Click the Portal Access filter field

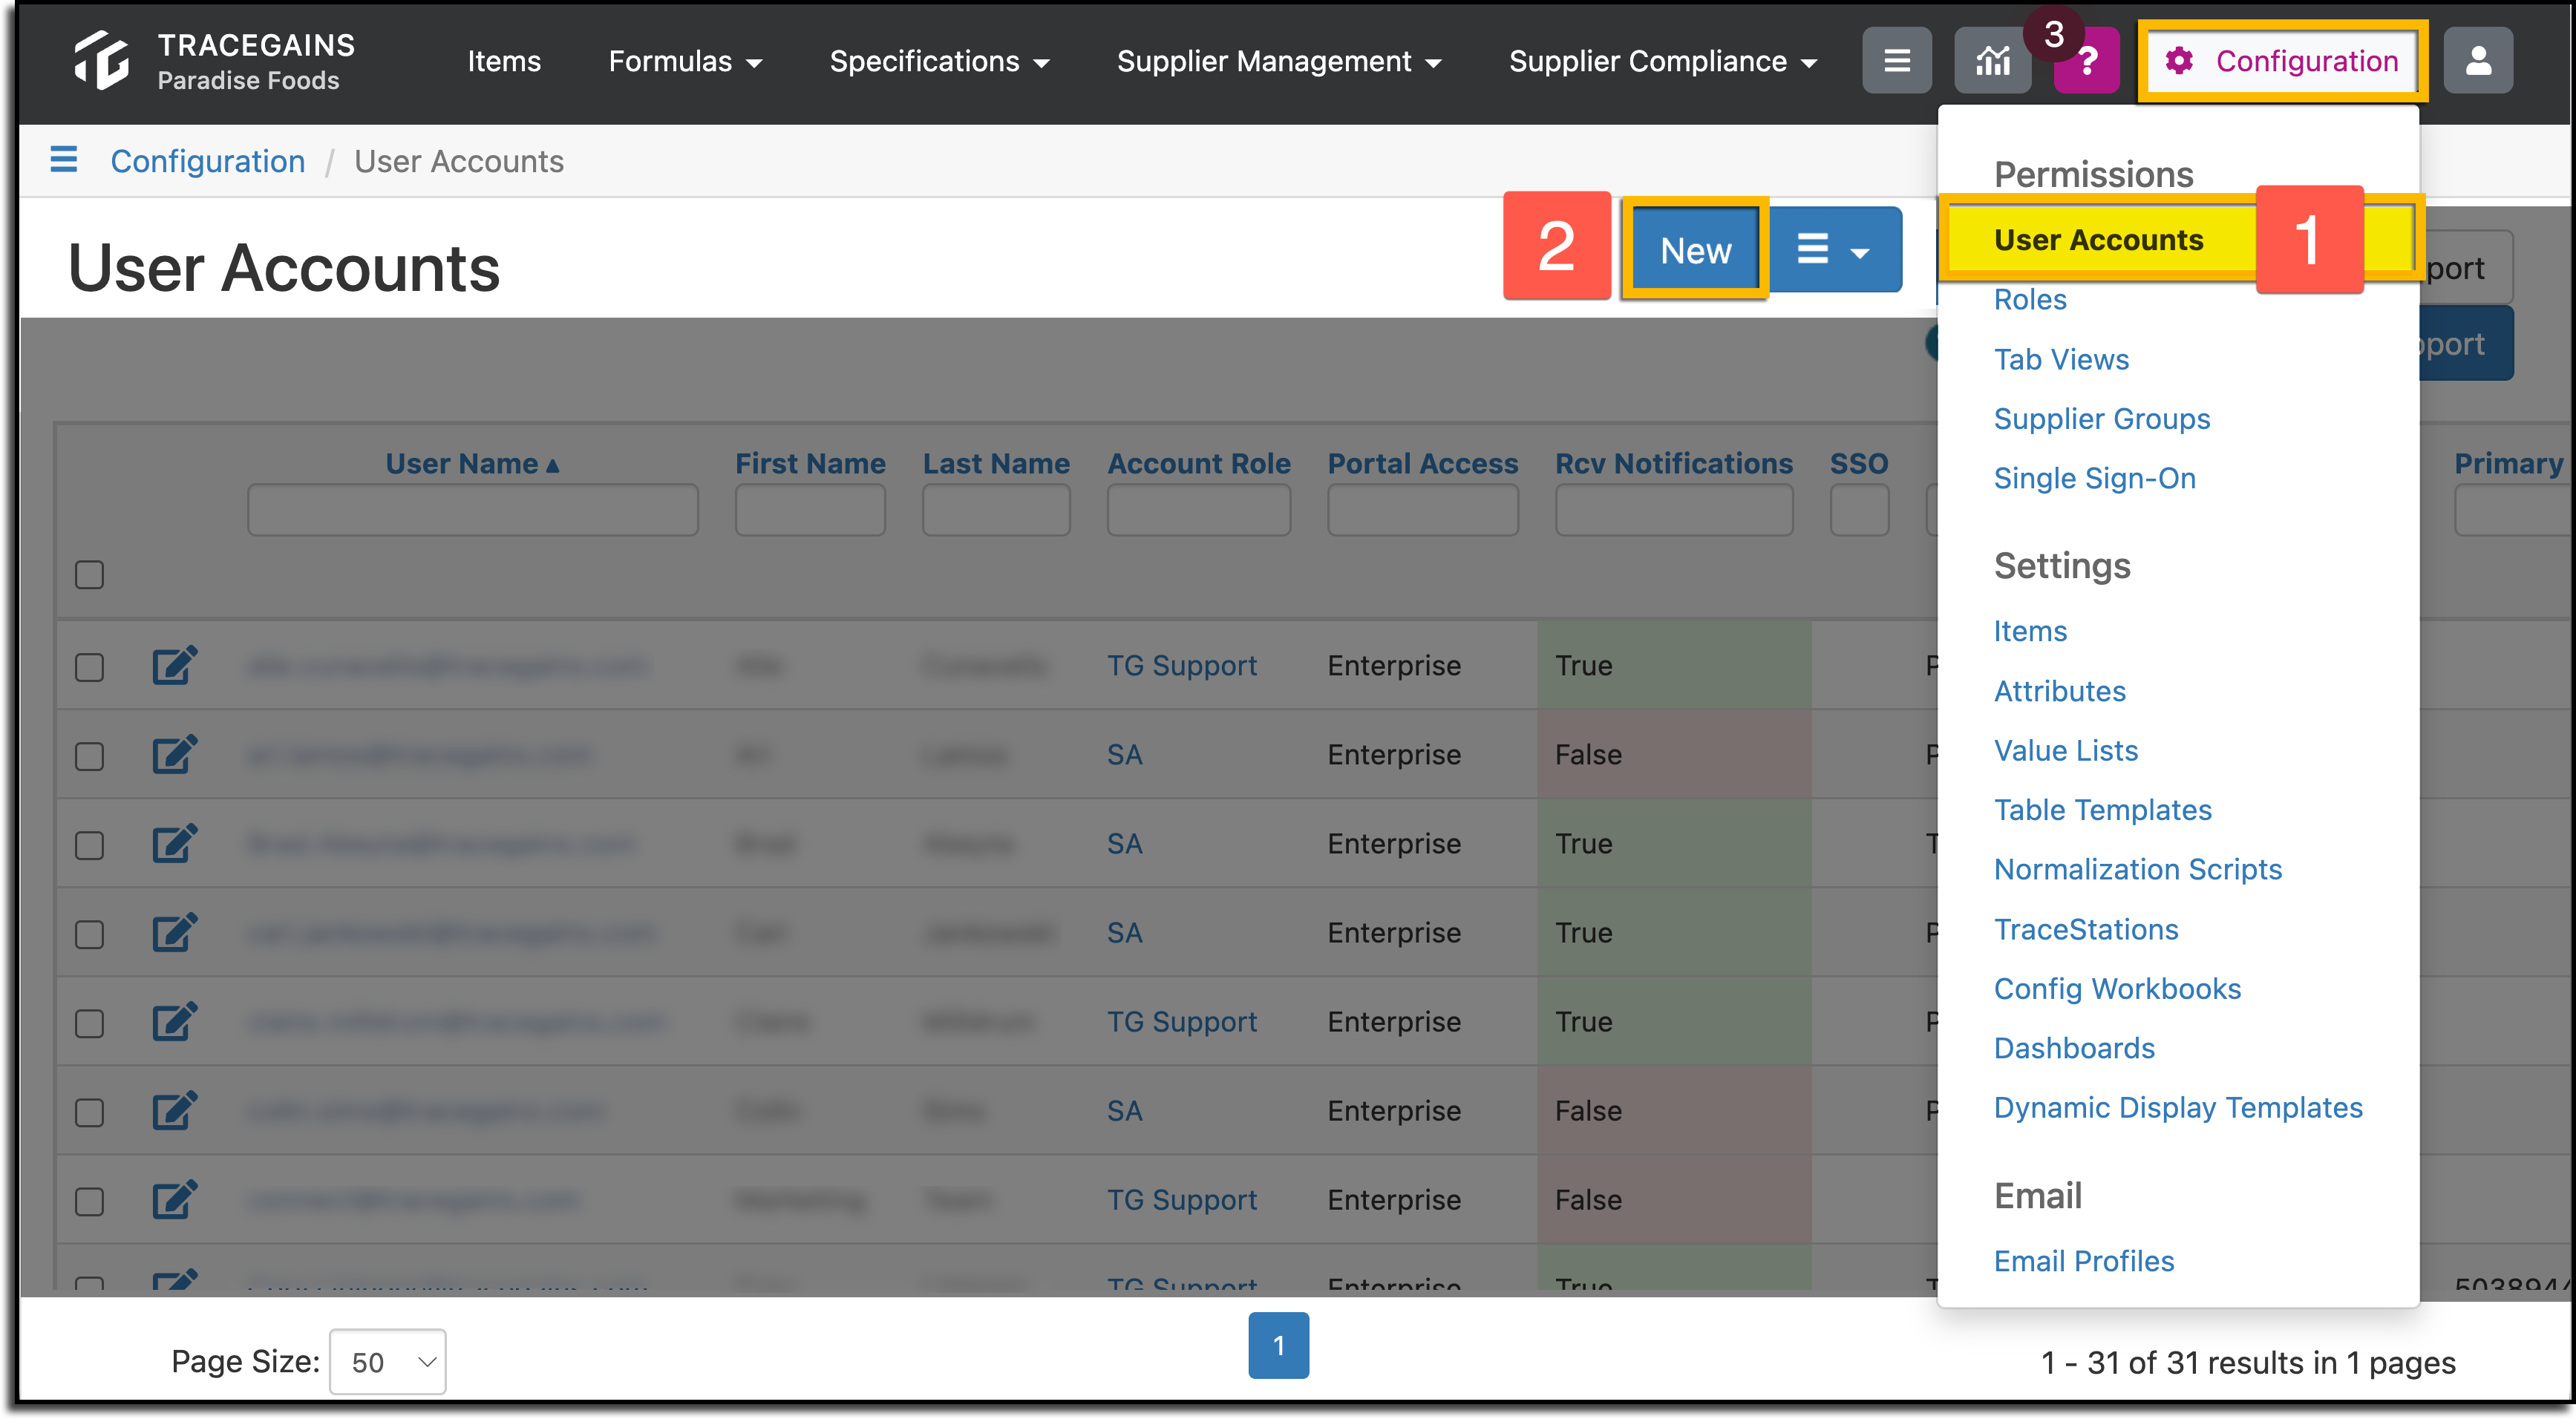[1423, 510]
